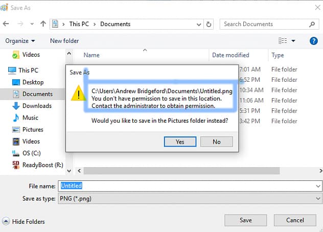Image resolution: width=323 pixels, height=232 pixels.
Task: Click the Cancel button
Action: pos(295,220)
